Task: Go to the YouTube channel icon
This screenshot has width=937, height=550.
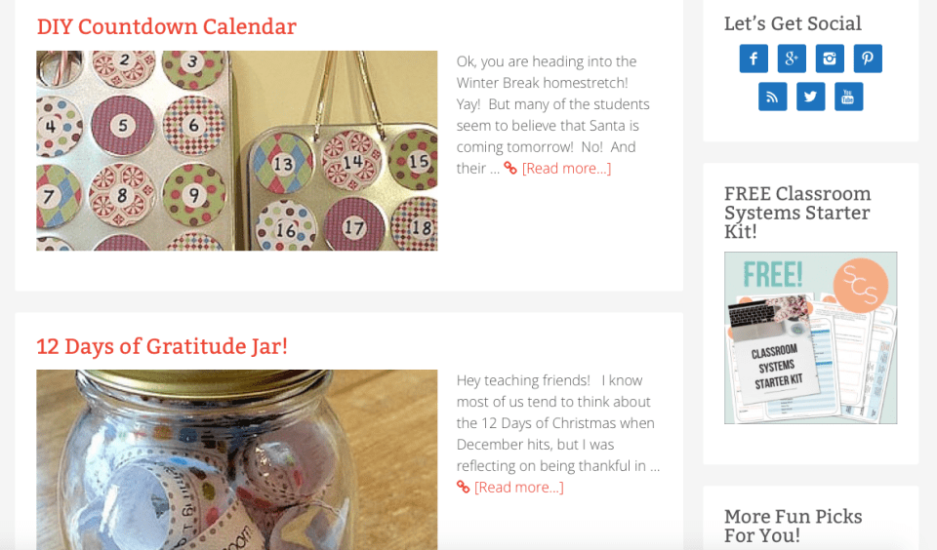Action: click(x=848, y=97)
